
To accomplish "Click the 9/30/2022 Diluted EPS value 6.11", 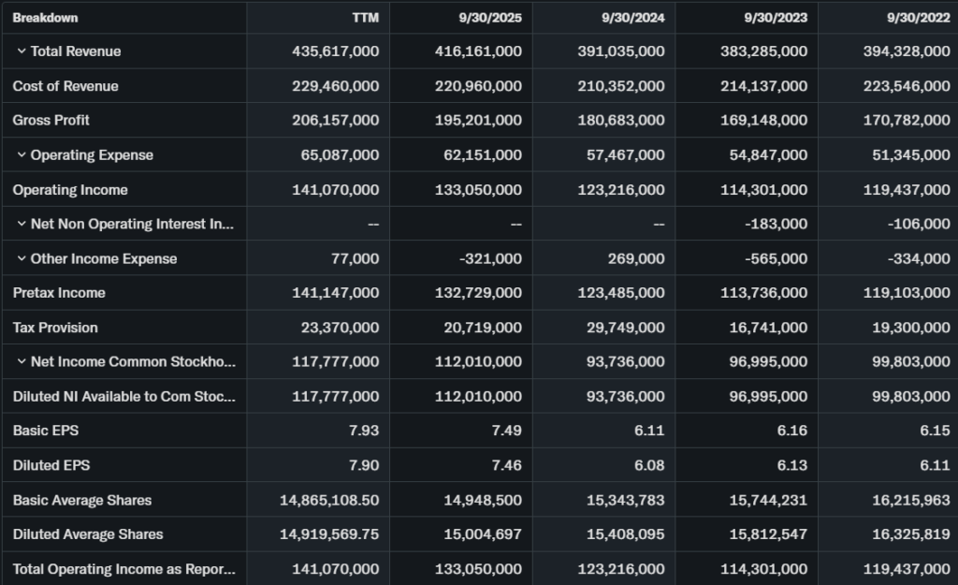I will click(933, 465).
